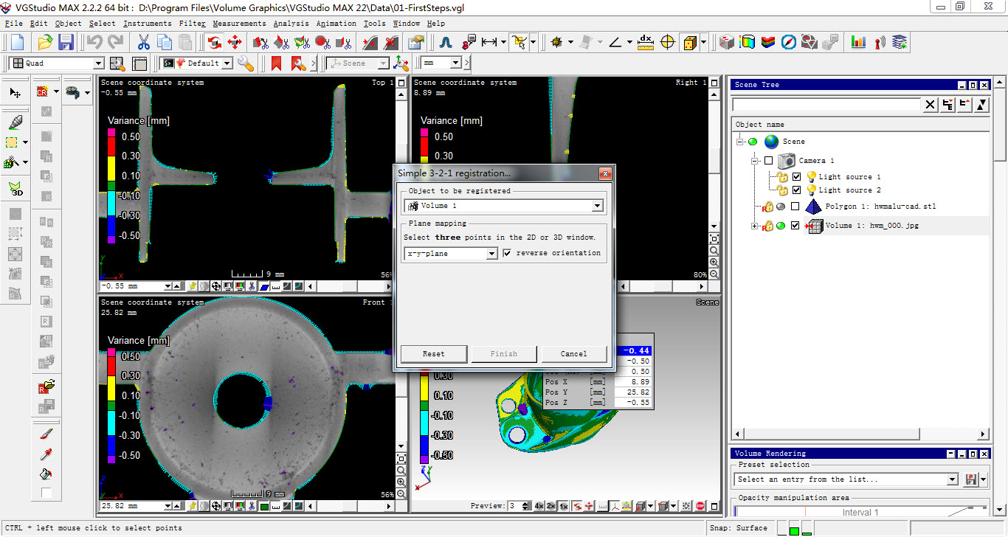This screenshot has height=537, width=1008.
Task: Click the dx caliper ruler icon
Action: 646,42
